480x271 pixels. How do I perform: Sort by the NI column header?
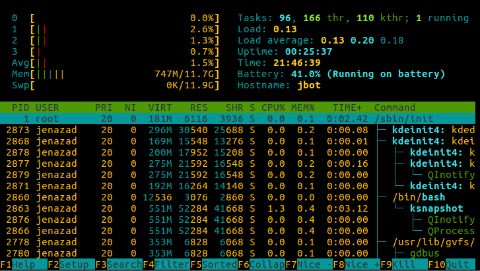tap(130, 107)
